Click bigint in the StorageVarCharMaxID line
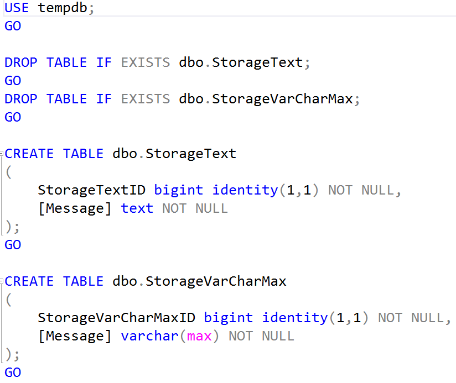456x383 pixels. (x=229, y=318)
